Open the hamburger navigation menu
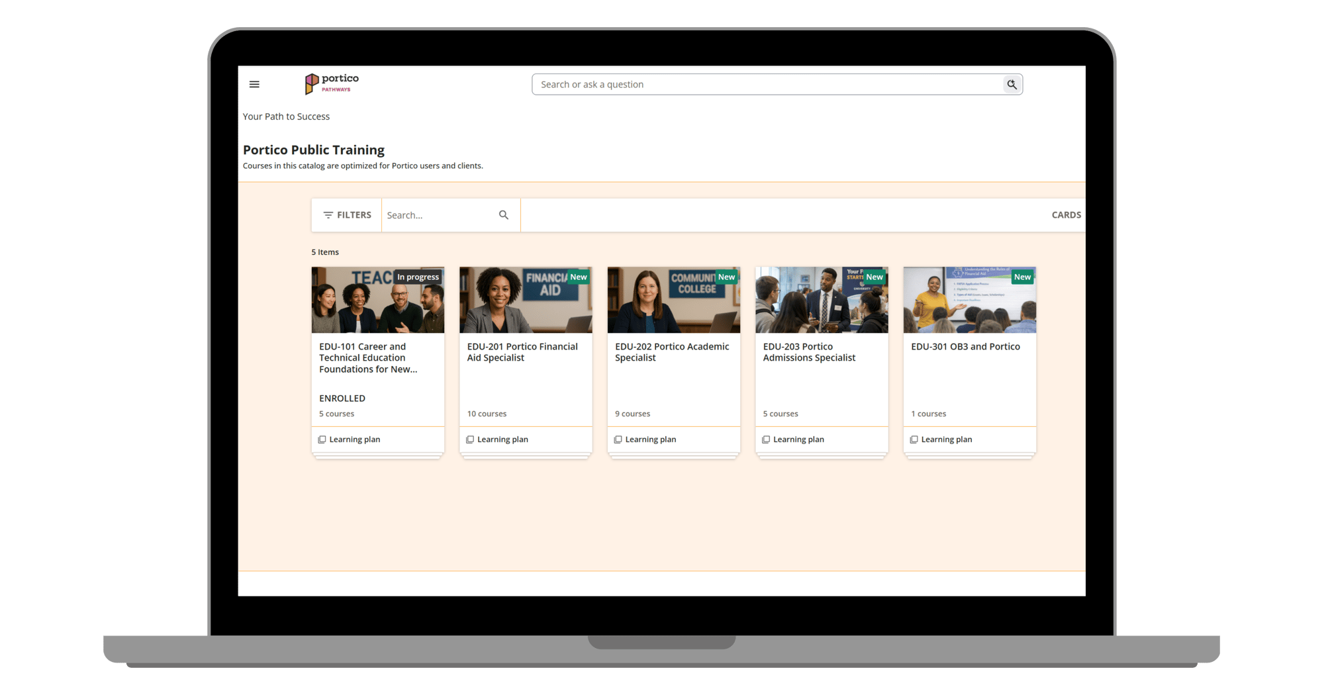This screenshot has width=1324, height=695. coord(254,84)
